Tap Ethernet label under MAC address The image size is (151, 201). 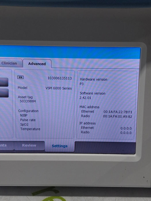[x=87, y=111]
